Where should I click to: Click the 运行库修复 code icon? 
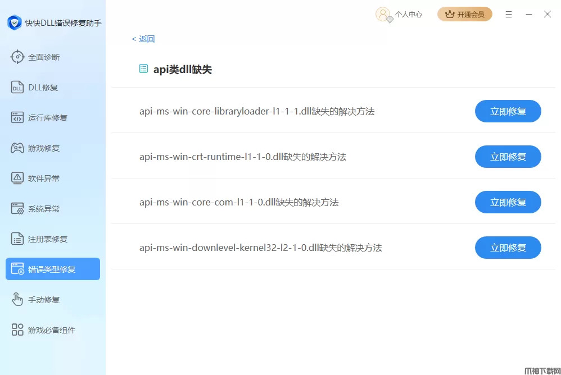pyautogui.click(x=17, y=117)
